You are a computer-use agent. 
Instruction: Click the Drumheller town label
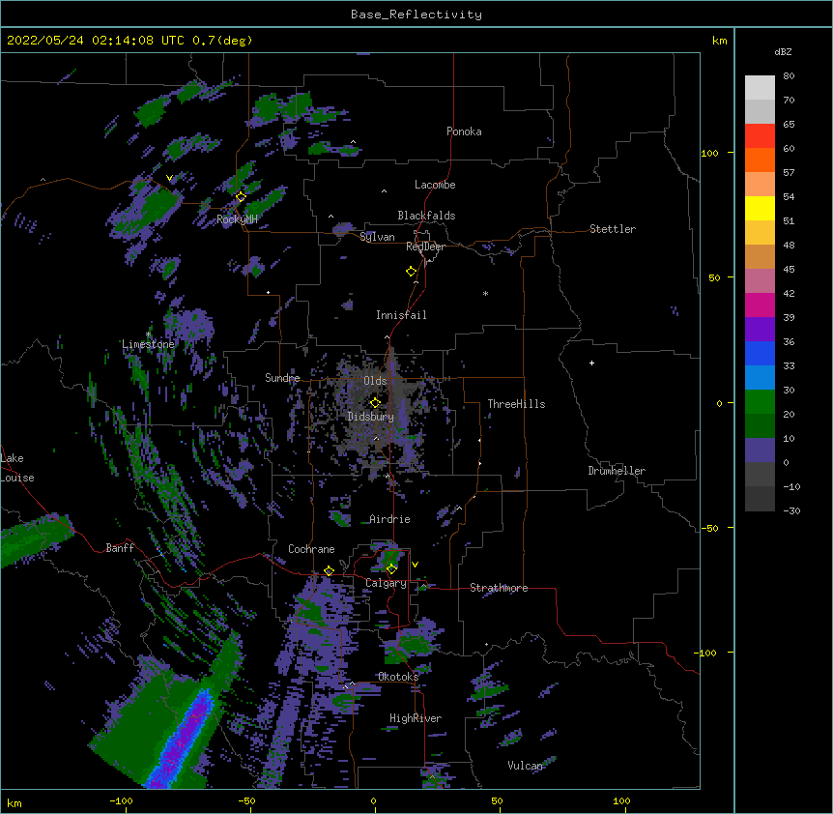click(x=617, y=471)
